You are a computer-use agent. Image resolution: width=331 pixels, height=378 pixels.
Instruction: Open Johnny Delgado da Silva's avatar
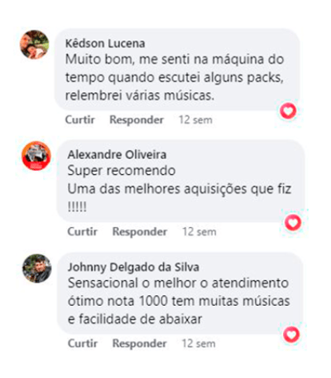[x=37, y=269]
